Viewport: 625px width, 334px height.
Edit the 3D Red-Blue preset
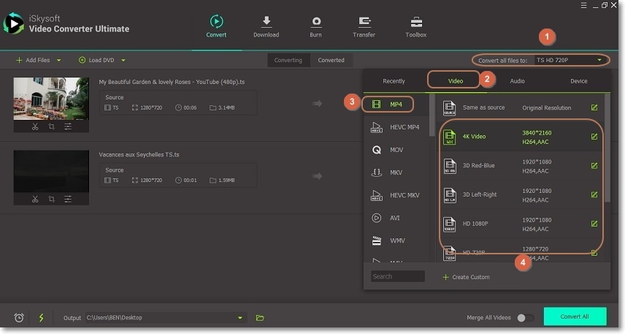point(594,166)
